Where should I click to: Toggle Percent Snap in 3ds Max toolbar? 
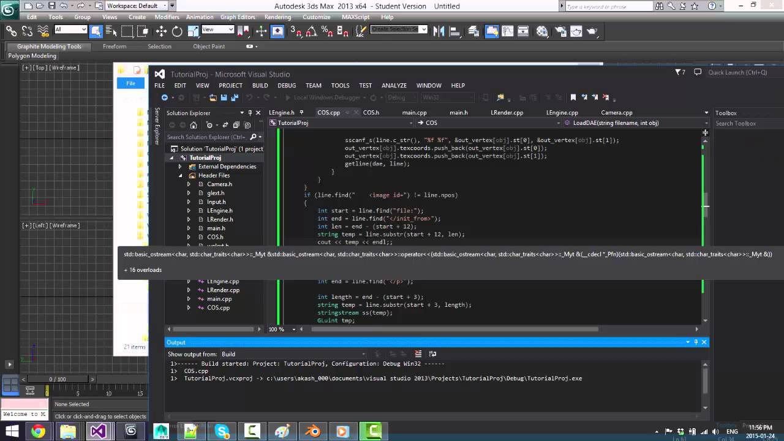[x=327, y=31]
